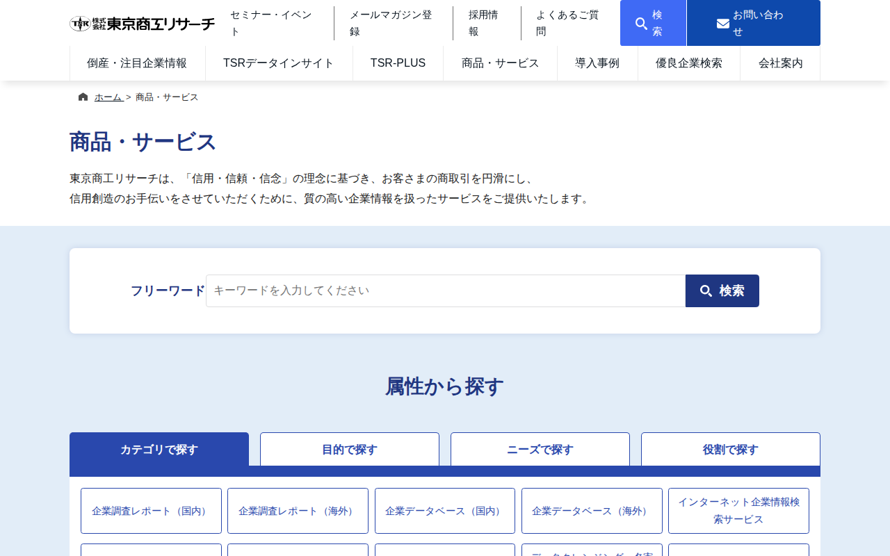Choose 企業データベース（海外）category
The width and height of the screenshot is (890, 556).
pyautogui.click(x=592, y=510)
